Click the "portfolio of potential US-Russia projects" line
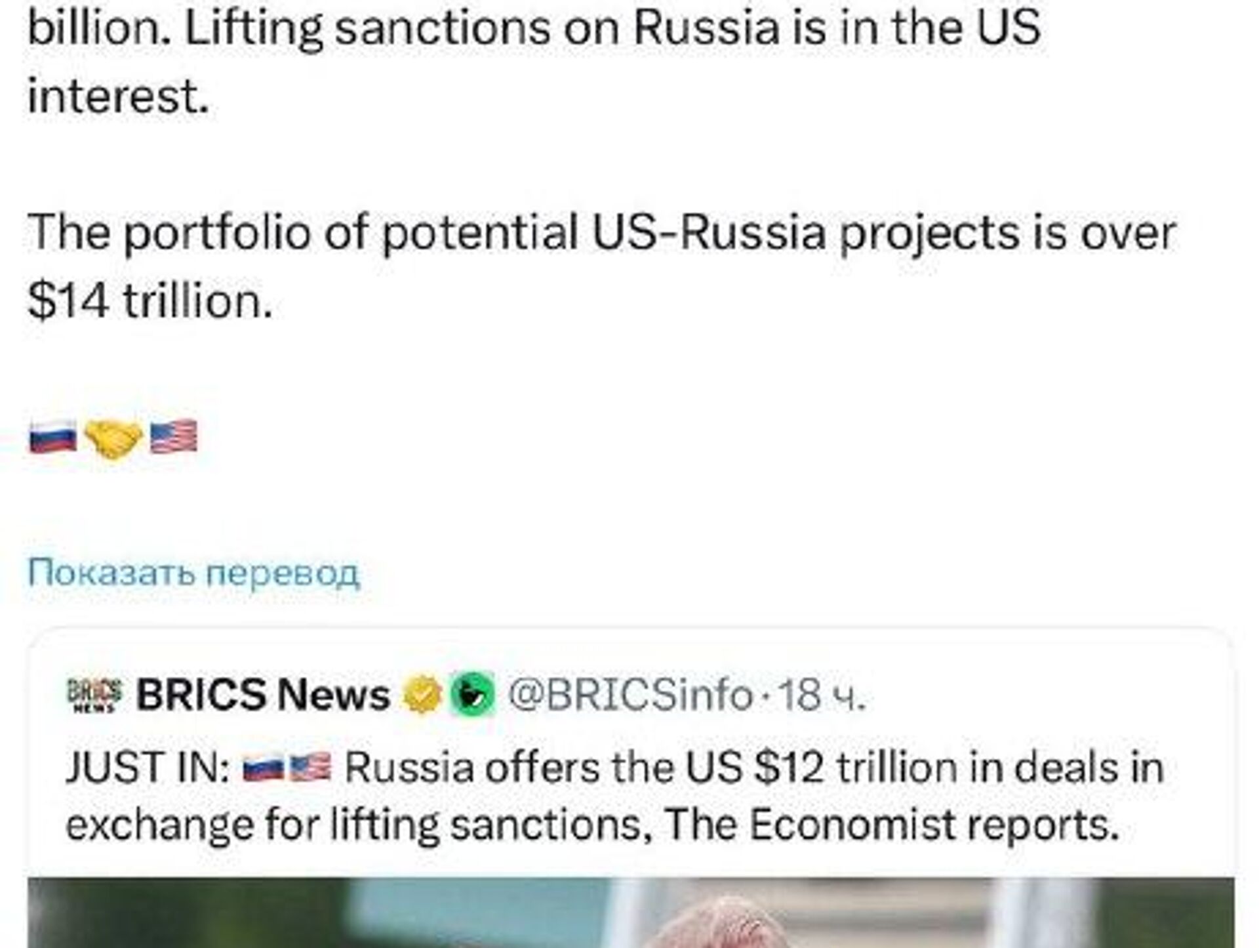 [x=602, y=233]
